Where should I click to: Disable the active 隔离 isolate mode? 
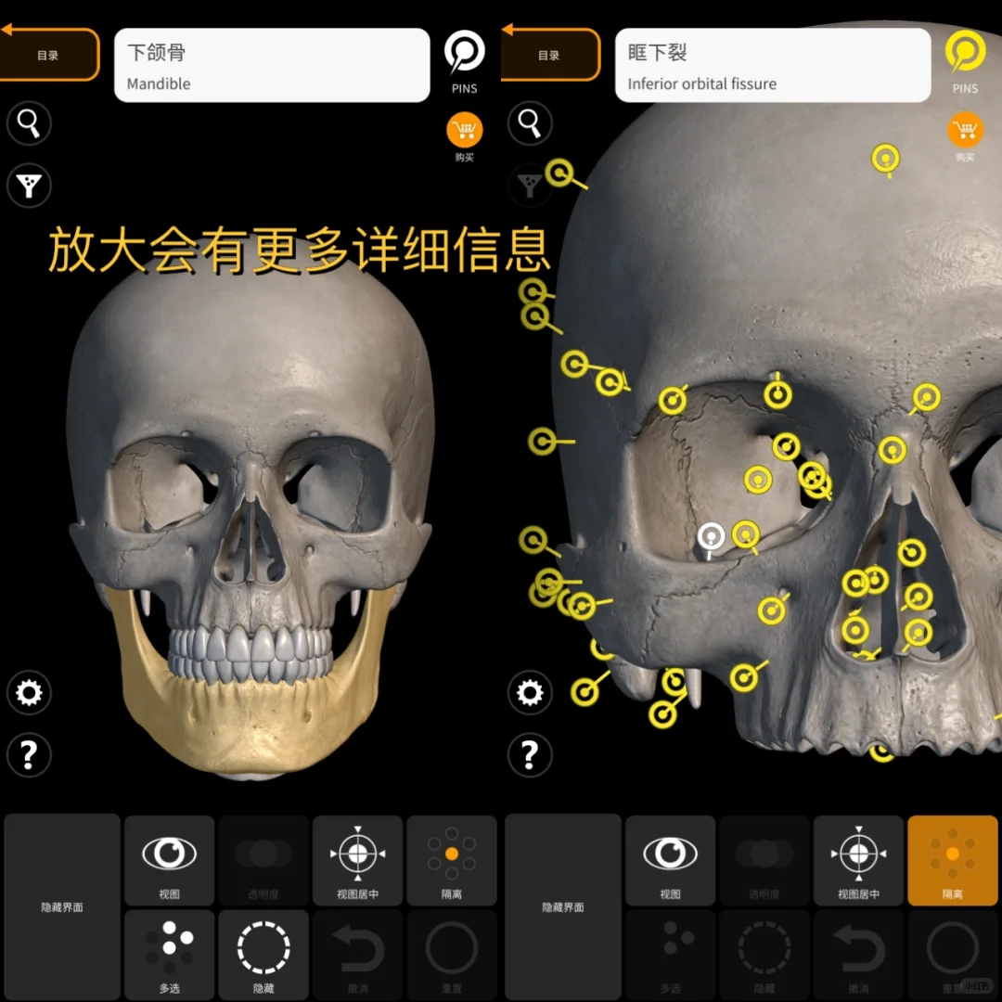952,861
